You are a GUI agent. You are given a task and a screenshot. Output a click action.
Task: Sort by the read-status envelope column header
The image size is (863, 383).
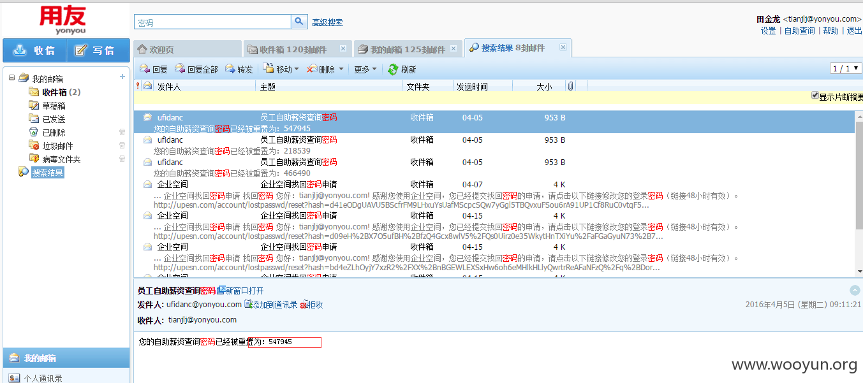coord(148,86)
